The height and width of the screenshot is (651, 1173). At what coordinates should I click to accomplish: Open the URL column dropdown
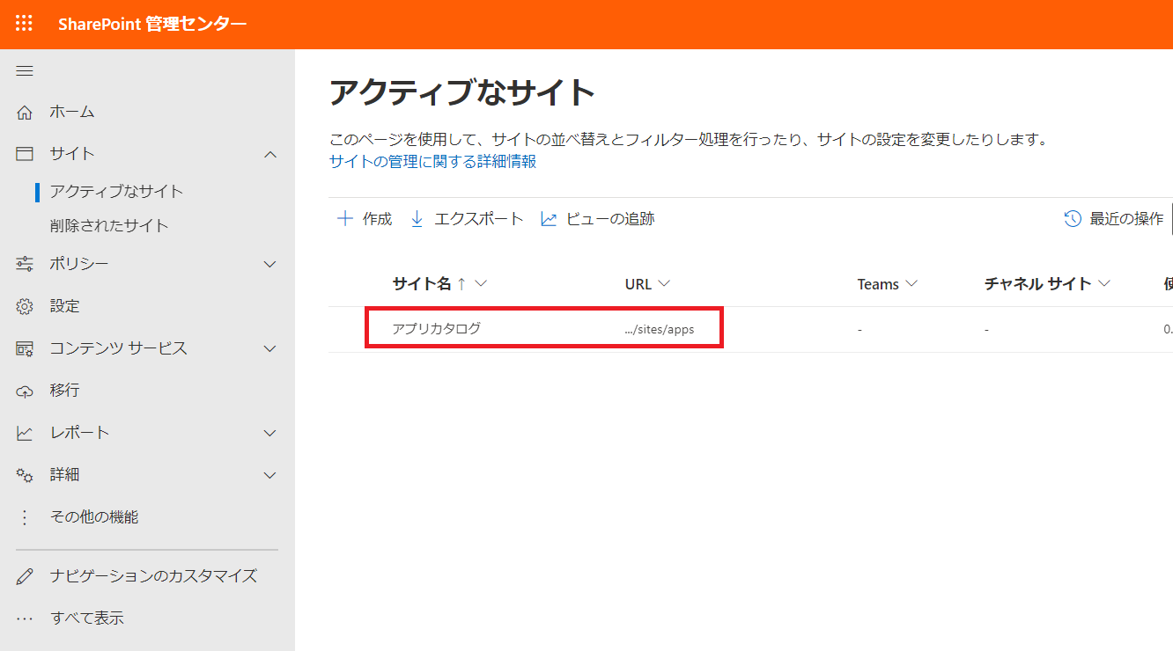[x=664, y=283]
